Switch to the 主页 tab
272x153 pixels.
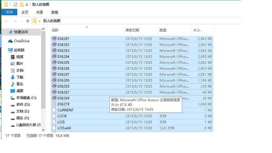point(24,12)
